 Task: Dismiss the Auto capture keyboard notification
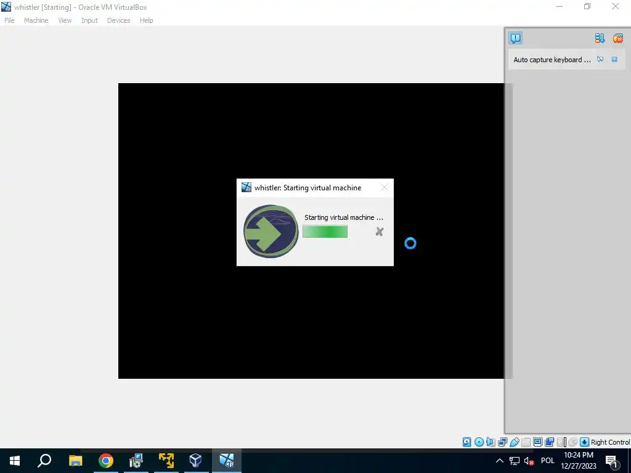click(x=614, y=59)
